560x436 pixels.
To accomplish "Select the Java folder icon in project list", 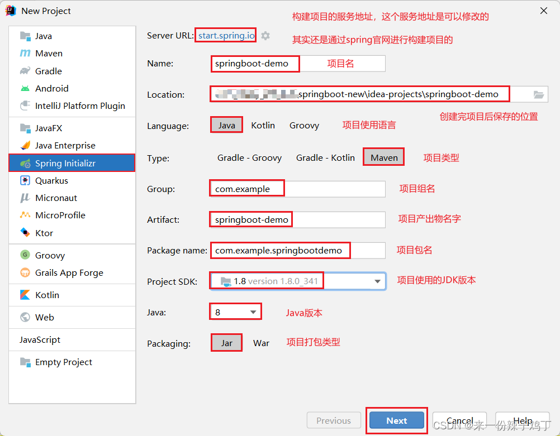I will click(25, 36).
